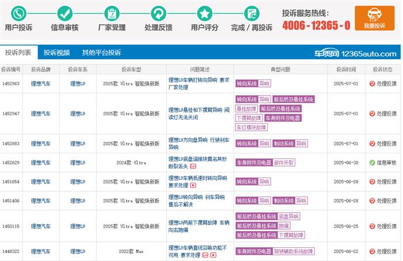Image resolution: width=403 pixels, height=261 pixels.
Task: Play the video icon in complaint 1451654
Action: (x=193, y=186)
